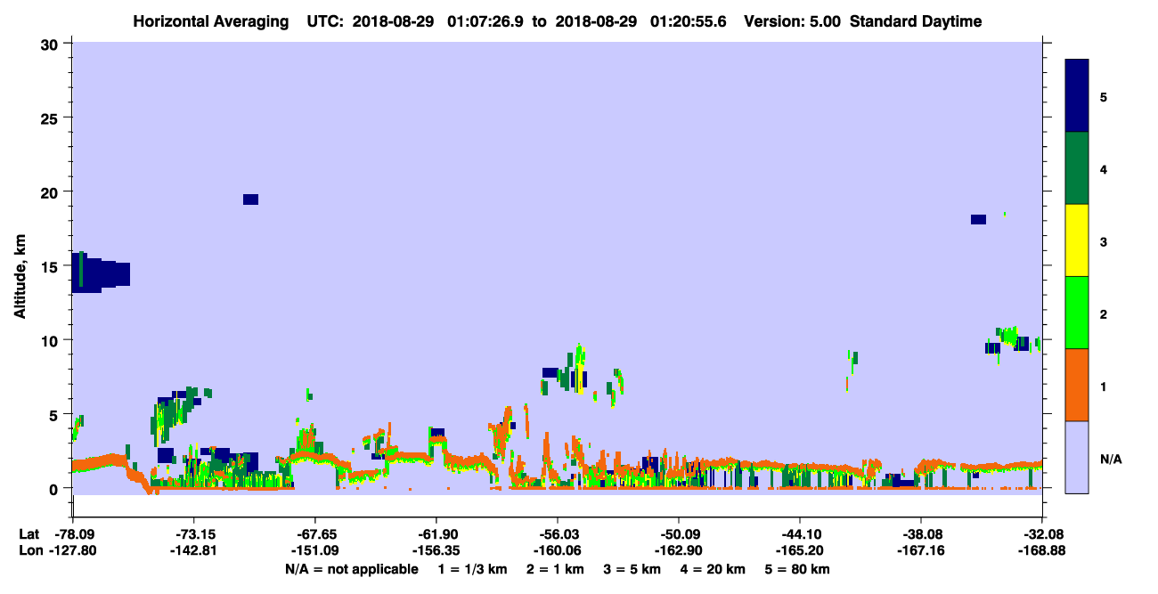Click the end time '01:20:55.6'

tap(689, 21)
